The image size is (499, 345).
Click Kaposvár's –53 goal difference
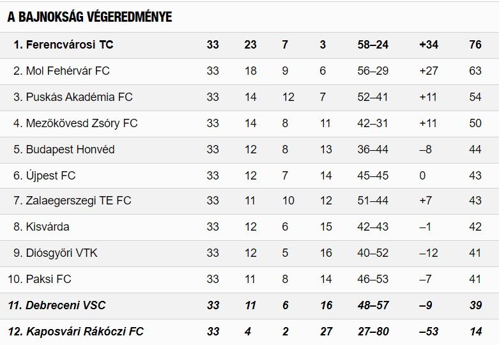tap(428, 332)
